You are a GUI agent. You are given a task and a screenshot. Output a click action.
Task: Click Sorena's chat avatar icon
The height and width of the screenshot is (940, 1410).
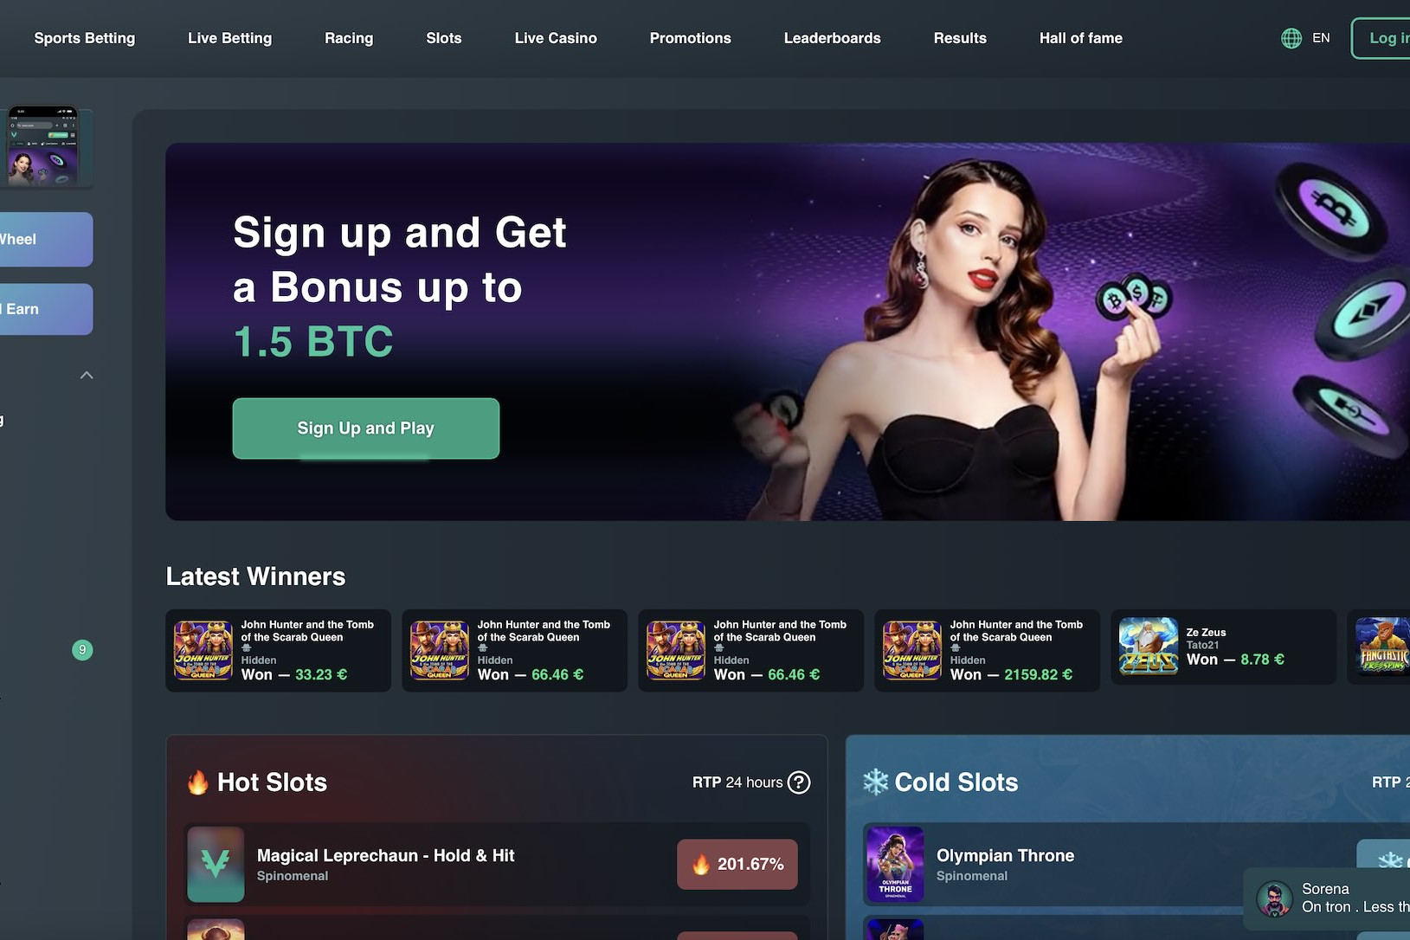coord(1274,898)
